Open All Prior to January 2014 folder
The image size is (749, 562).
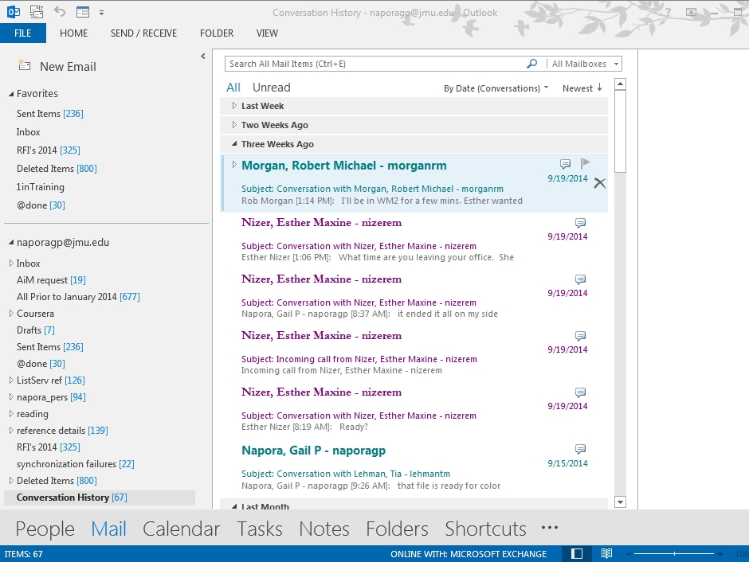point(78,297)
